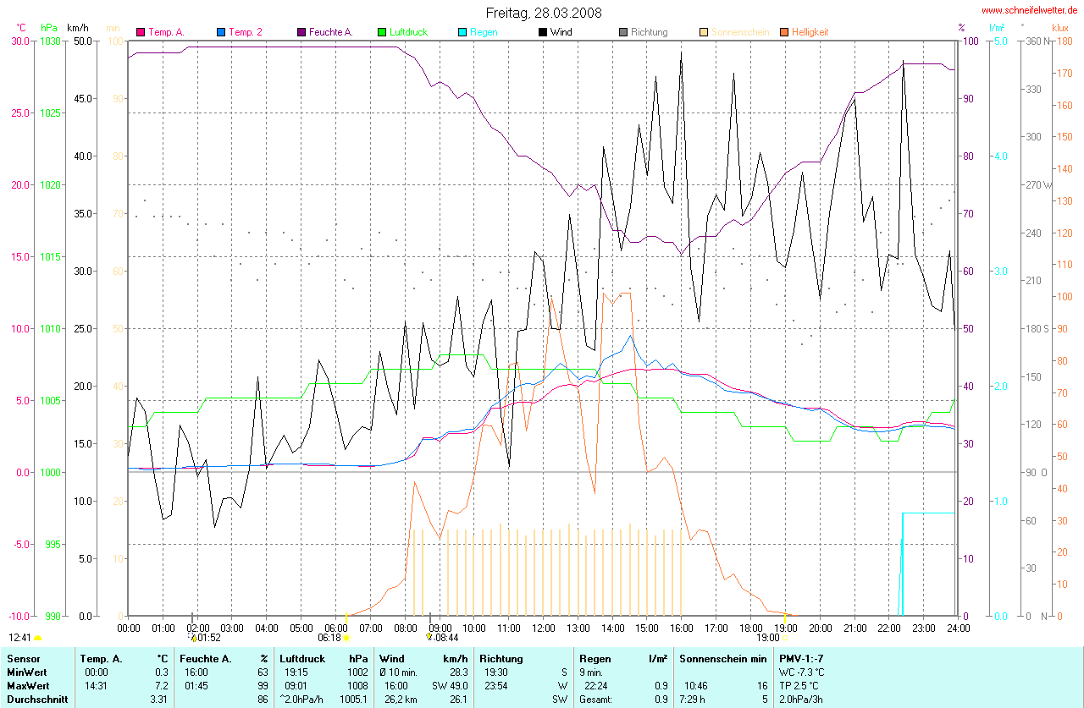The height and width of the screenshot is (708, 1084).
Task: Click the marker icon at 08:44
Action: (x=429, y=638)
